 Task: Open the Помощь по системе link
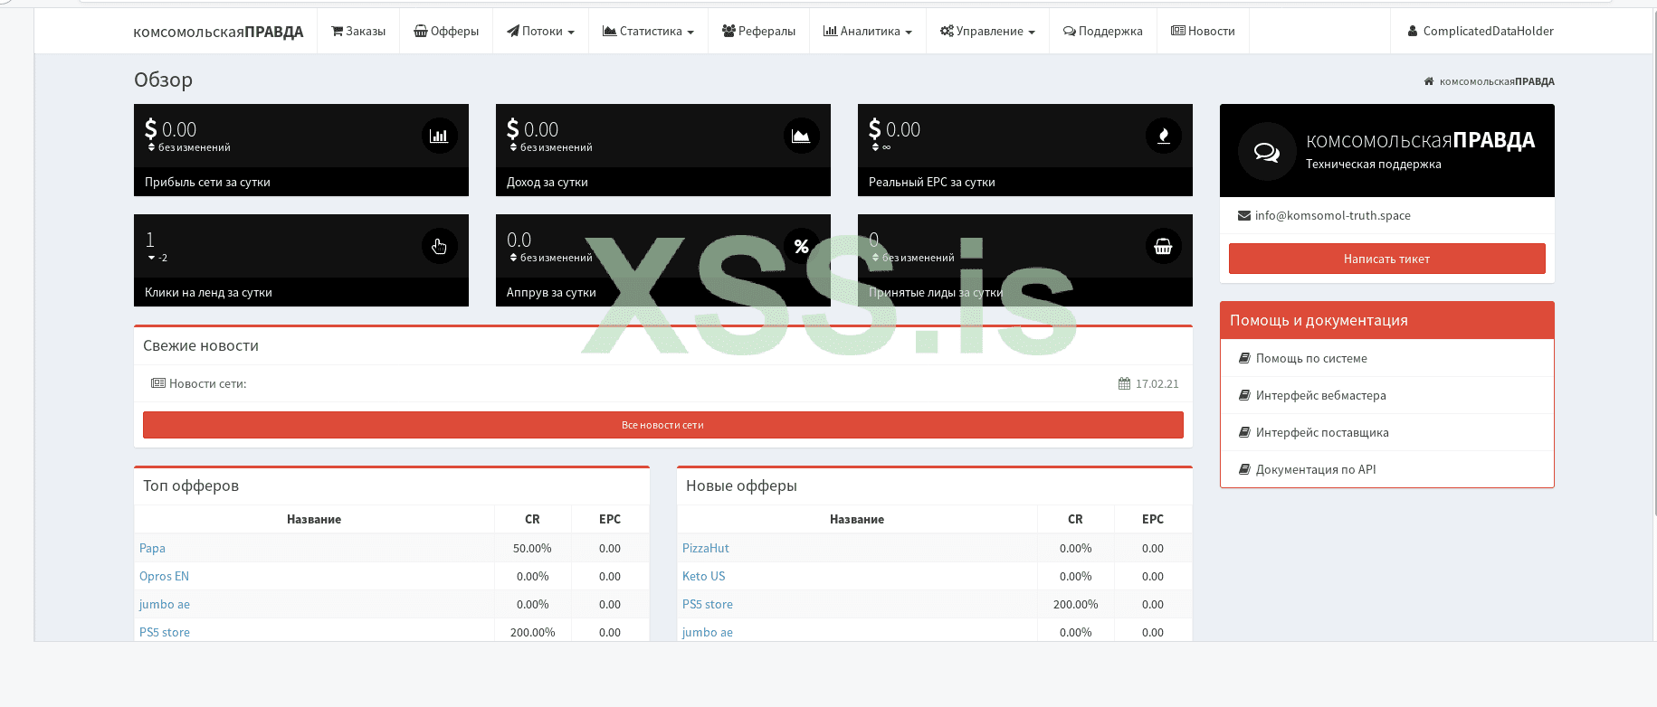tap(1311, 358)
